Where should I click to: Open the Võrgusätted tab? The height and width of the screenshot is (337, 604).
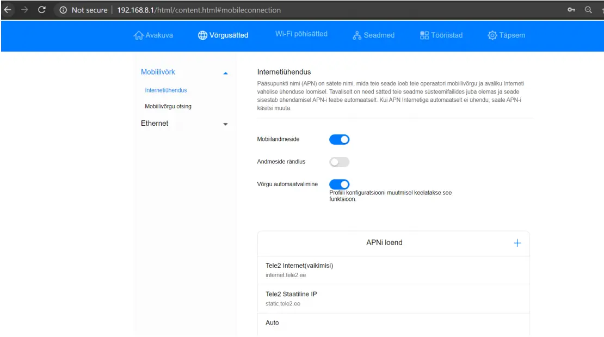click(x=224, y=35)
